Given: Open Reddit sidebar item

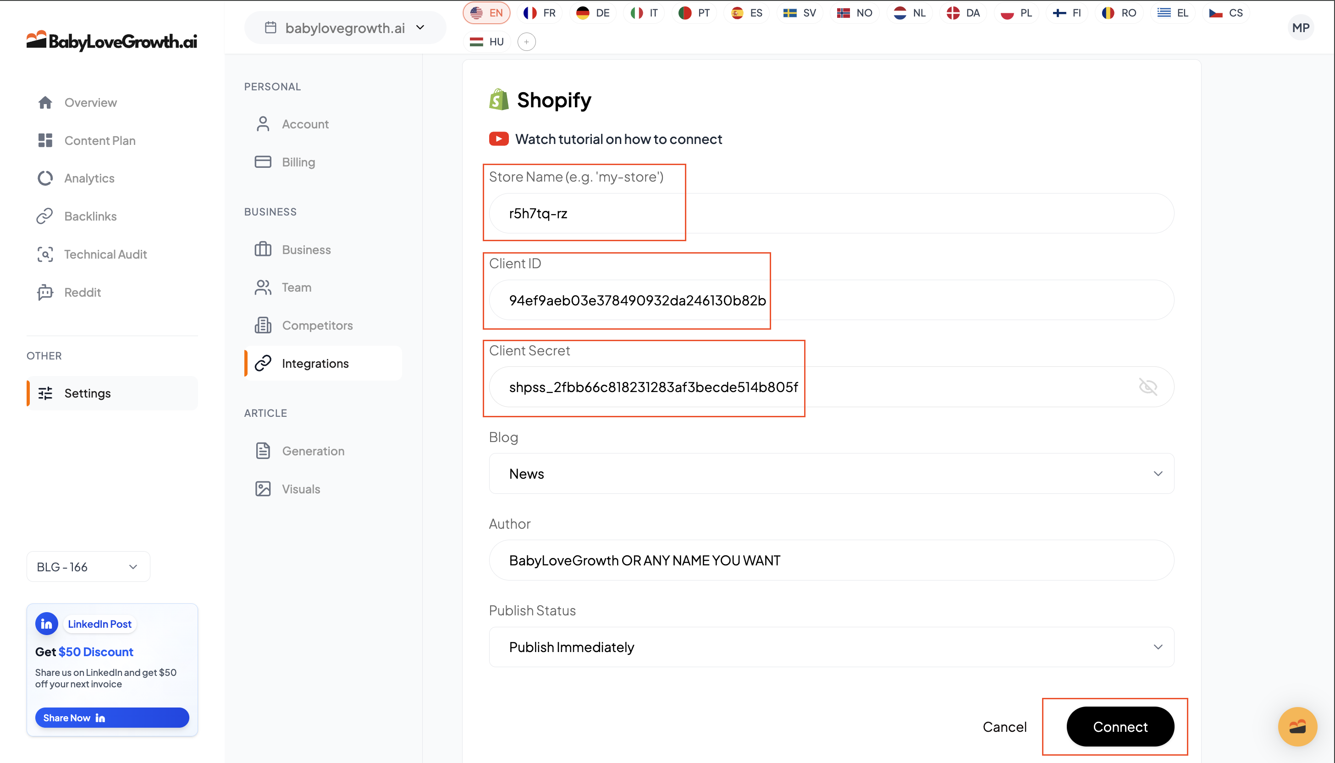Looking at the screenshot, I should point(82,292).
